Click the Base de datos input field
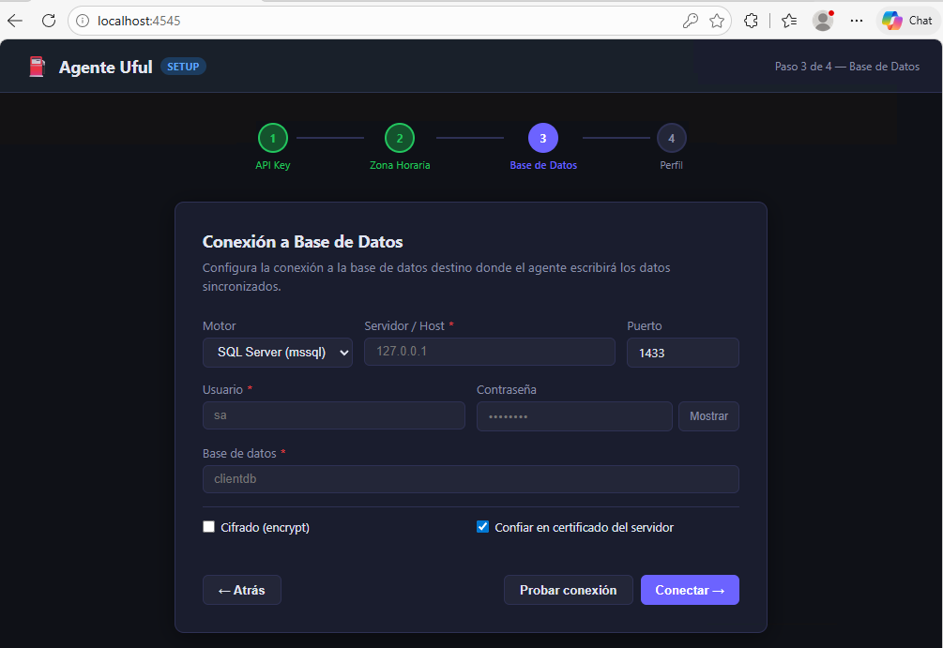Image resolution: width=943 pixels, height=648 pixels. 470,479
